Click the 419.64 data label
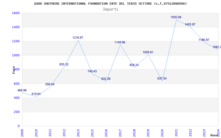The height and width of the screenshot is (138, 221). click(x=36, y=94)
